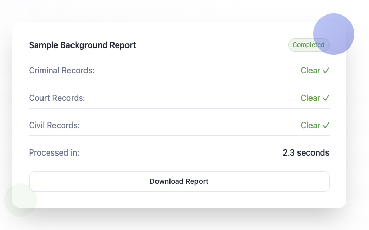Click the Court Records label
The width and height of the screenshot is (369, 230).
point(57,98)
